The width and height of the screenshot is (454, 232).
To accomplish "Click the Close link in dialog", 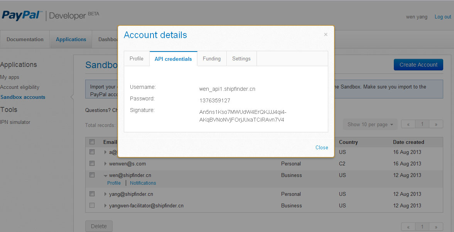I will click(322, 147).
